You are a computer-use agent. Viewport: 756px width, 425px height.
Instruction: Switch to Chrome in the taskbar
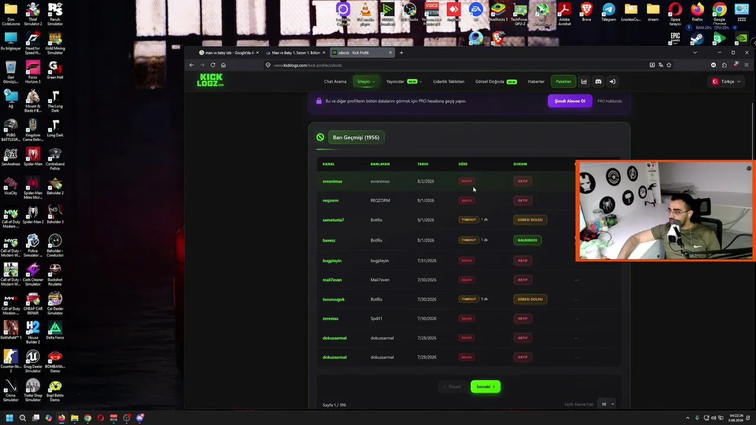(87, 418)
